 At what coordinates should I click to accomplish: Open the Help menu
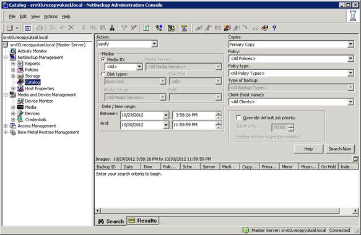click(66, 17)
